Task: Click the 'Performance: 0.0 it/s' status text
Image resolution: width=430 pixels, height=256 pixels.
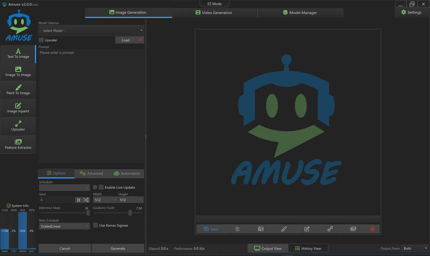Action: (189, 248)
